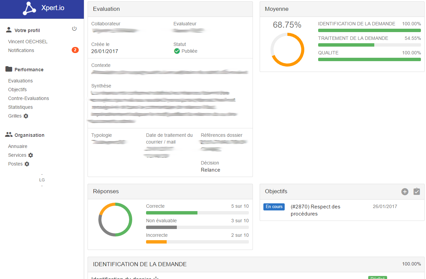Click the people icon by Organisation
The height and width of the screenshot is (279, 426).
coord(9,134)
